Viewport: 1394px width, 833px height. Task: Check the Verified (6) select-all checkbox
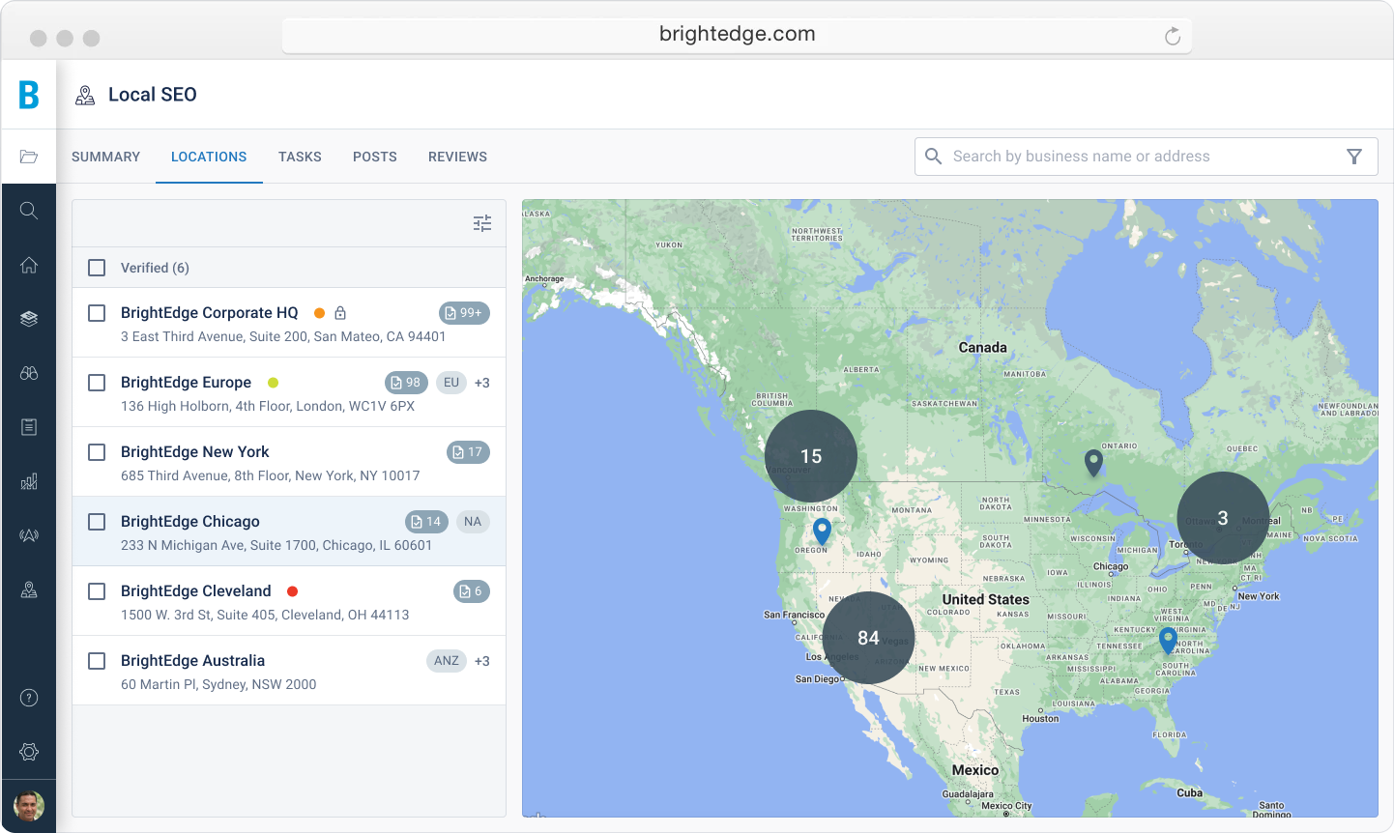[x=97, y=268]
